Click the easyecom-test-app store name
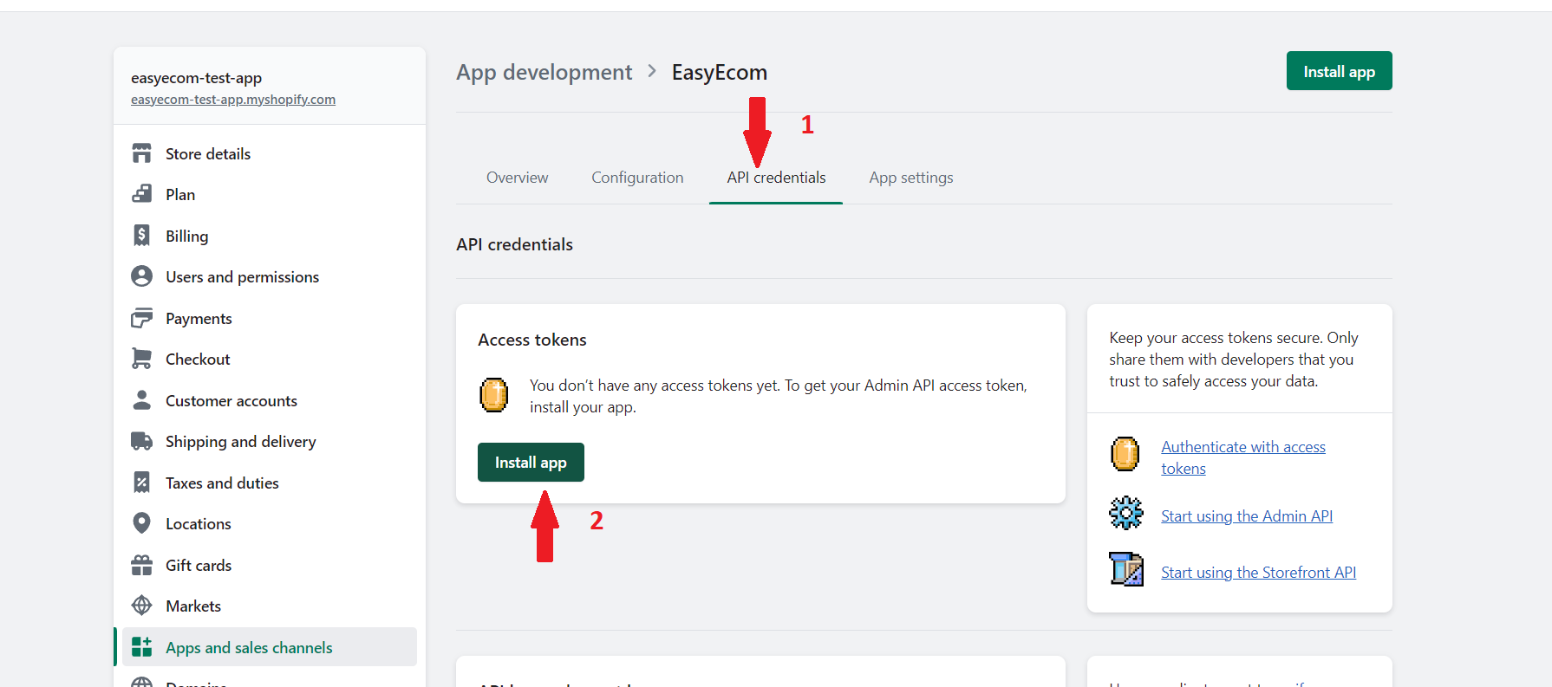The height and width of the screenshot is (687, 1552). tap(197, 78)
